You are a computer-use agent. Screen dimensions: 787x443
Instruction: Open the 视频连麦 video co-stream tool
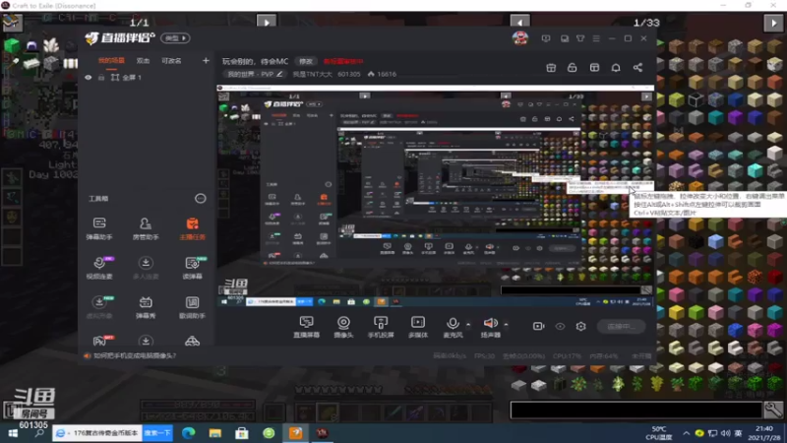click(x=99, y=267)
